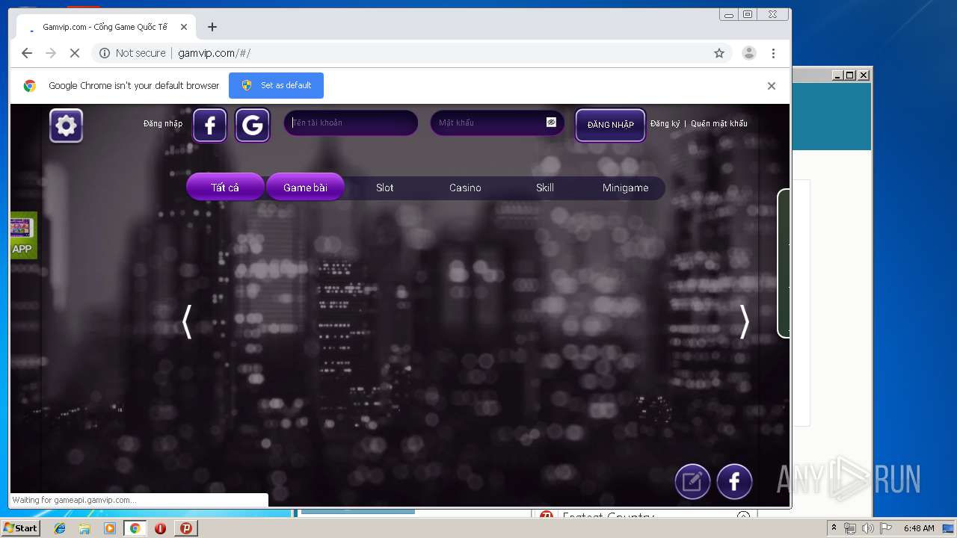This screenshot has height=538, width=957.
Task: Select the Game bài category tab
Action: 305,187
